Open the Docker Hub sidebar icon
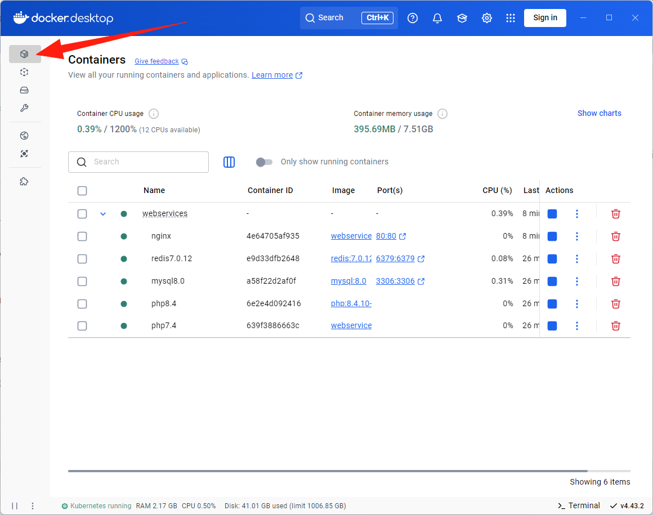 25,136
